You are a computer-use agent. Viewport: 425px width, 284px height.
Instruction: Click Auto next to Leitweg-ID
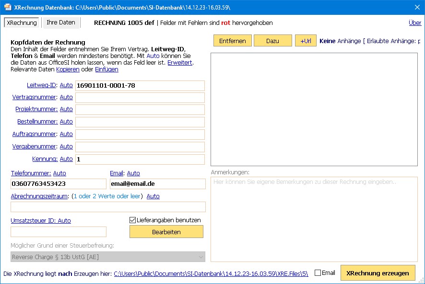[x=66, y=85]
